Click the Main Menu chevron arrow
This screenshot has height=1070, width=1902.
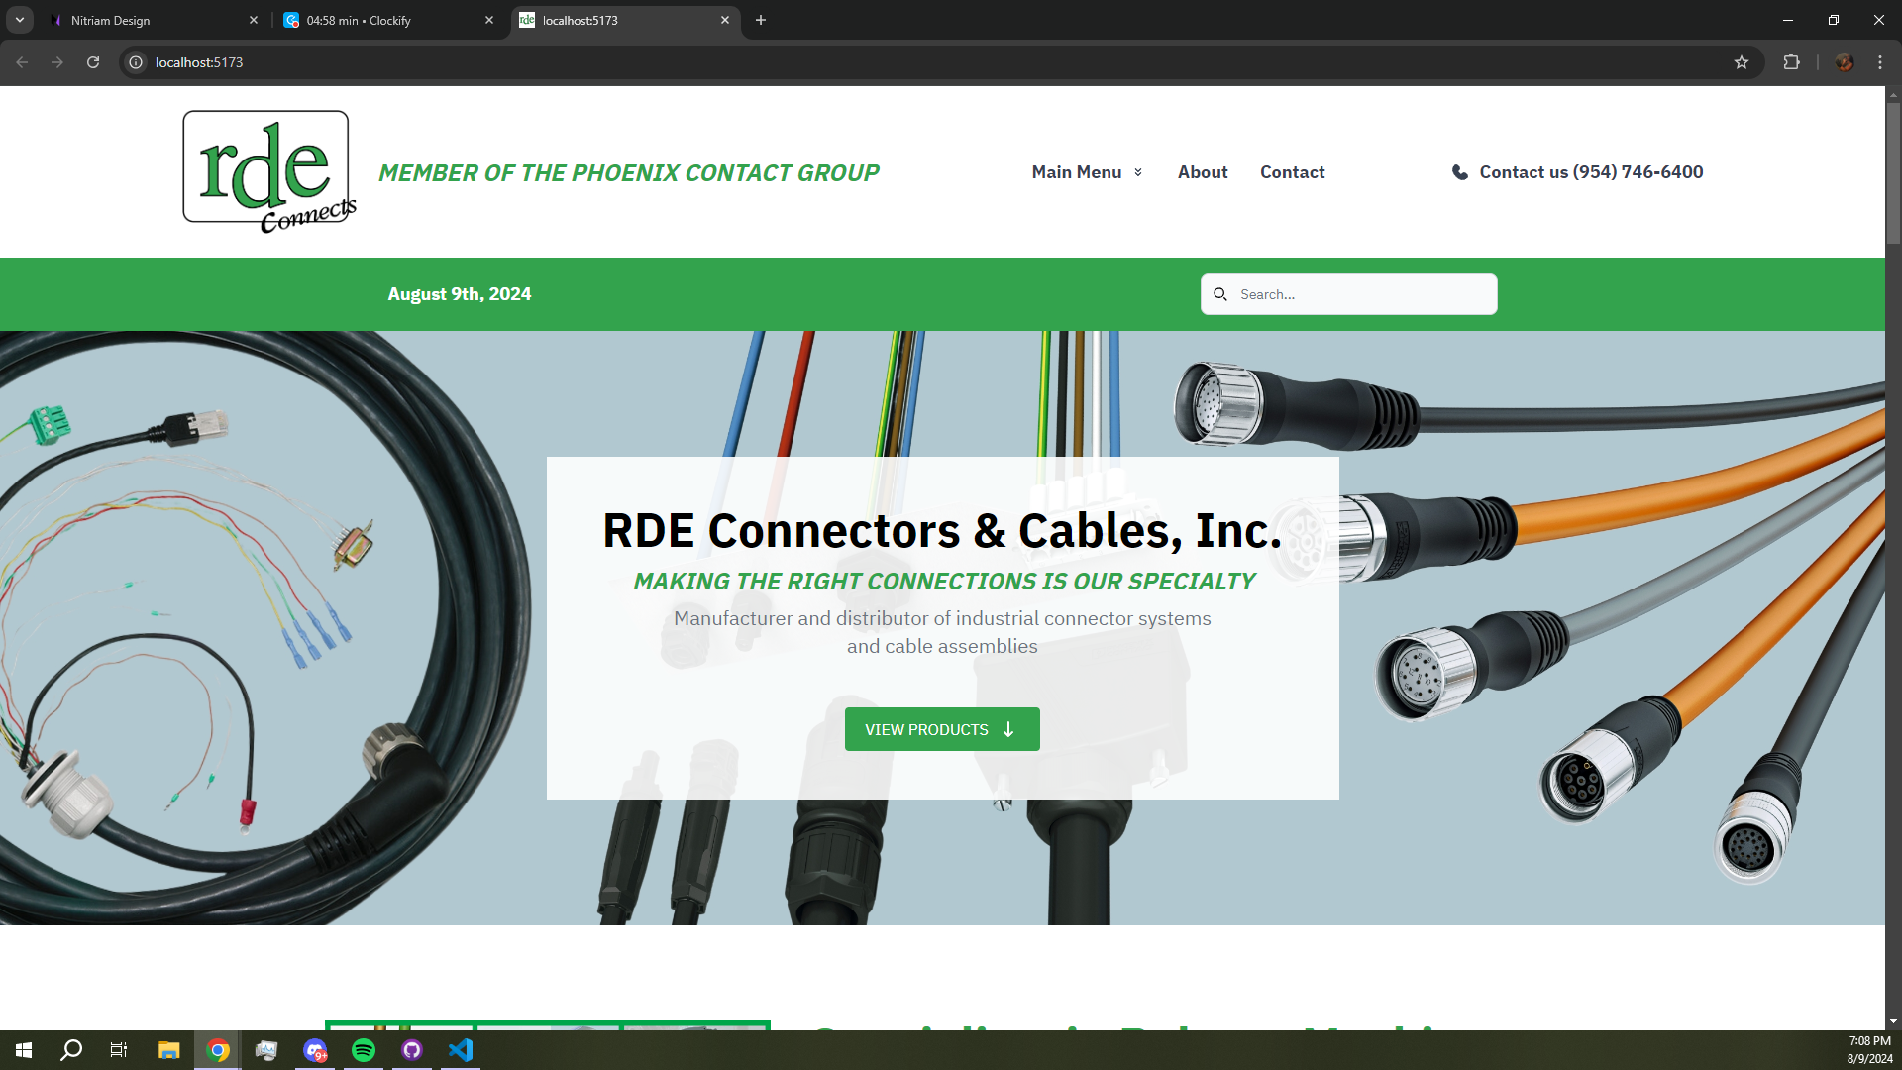[1138, 172]
